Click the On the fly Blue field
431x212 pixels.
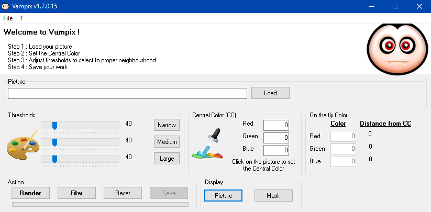[x=343, y=161]
